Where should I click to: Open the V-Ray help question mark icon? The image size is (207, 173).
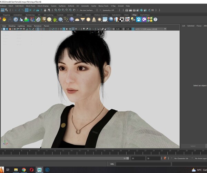[156, 19]
